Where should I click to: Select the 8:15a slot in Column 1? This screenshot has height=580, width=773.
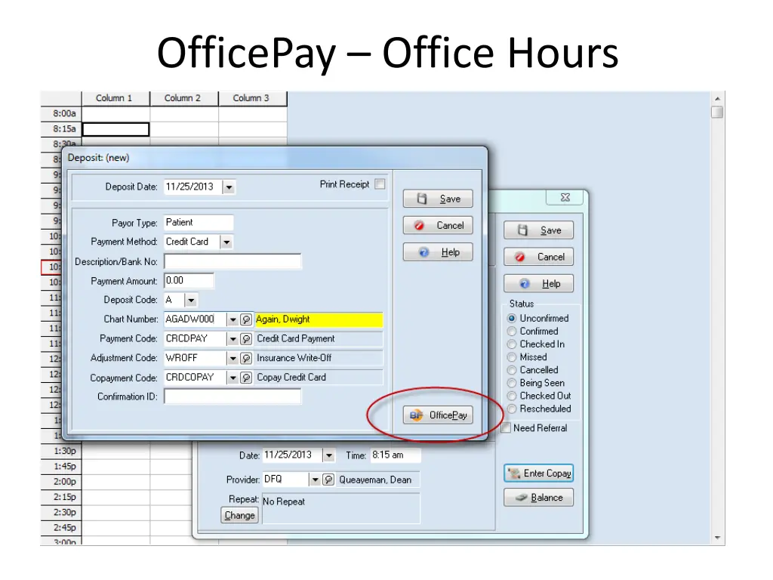pyautogui.click(x=115, y=129)
